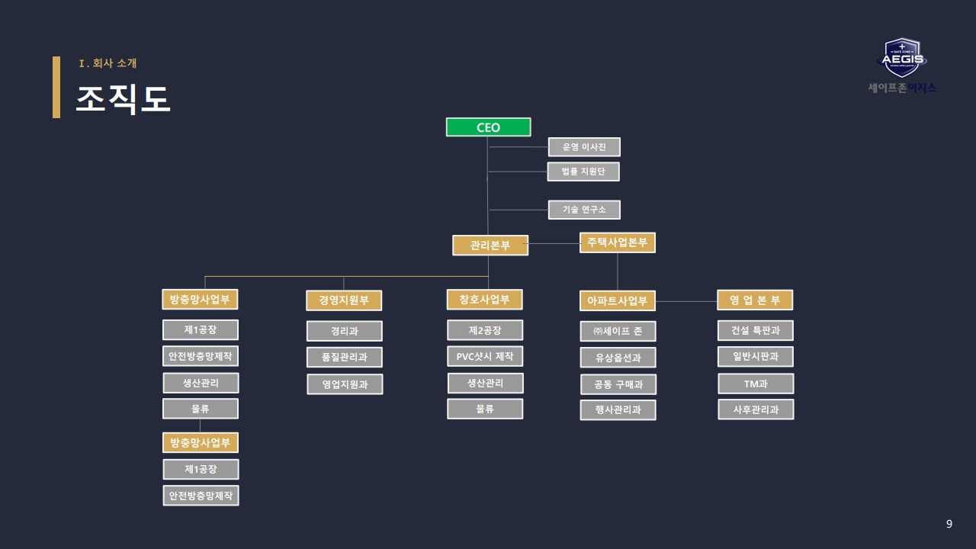Select the 공동 구매과 box
Viewport: 976px width, 549px height.
pyautogui.click(x=618, y=384)
